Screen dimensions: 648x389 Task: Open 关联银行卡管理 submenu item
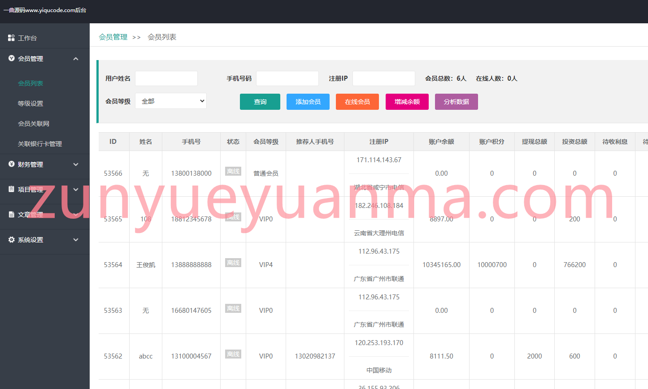(x=40, y=144)
